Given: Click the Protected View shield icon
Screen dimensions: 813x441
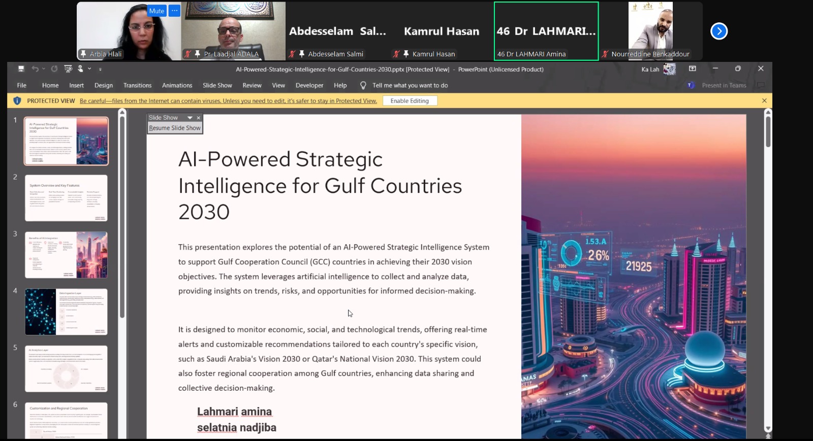Looking at the screenshot, I should [17, 100].
